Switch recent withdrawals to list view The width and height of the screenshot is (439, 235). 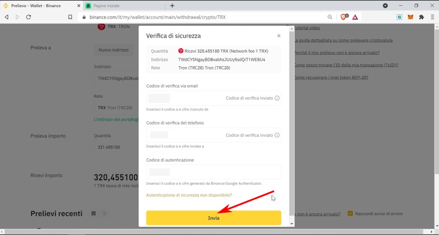[x=104, y=214]
